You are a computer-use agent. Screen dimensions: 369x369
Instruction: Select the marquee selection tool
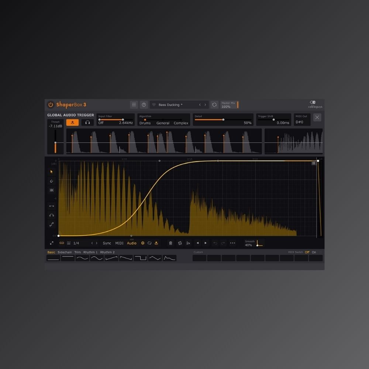click(52, 190)
